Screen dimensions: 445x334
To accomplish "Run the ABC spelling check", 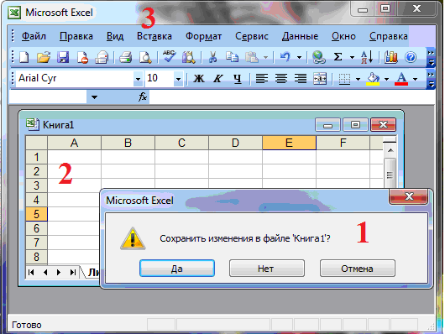I will 169,57.
